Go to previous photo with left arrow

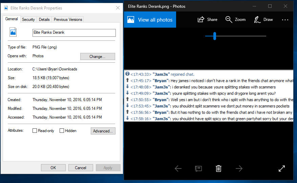click(178, 169)
